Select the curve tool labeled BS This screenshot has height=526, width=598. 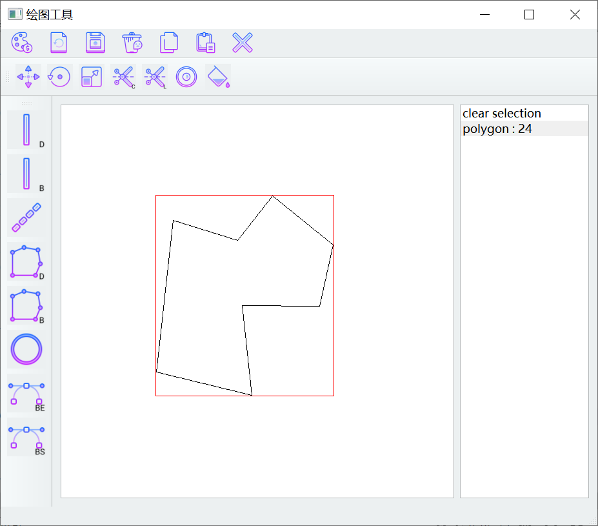tap(26, 437)
